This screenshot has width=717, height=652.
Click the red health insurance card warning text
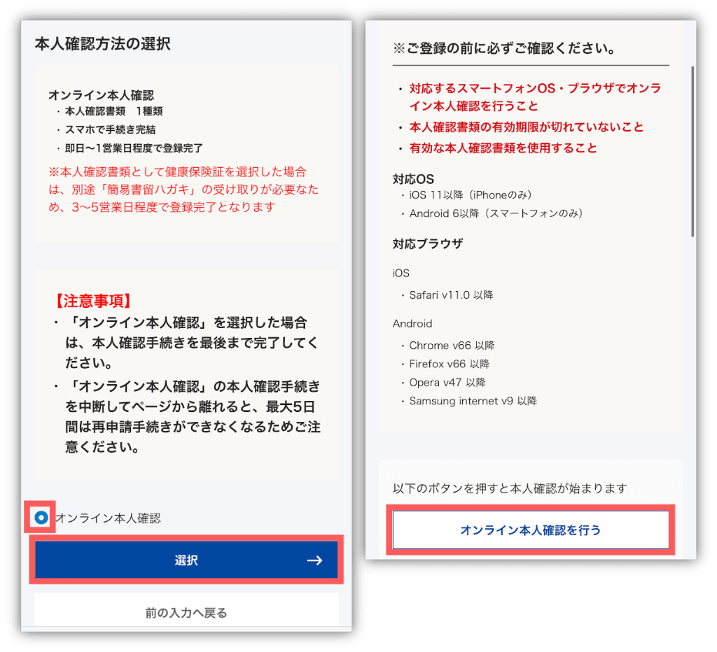pos(183,189)
